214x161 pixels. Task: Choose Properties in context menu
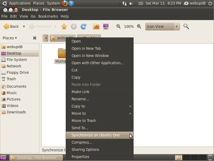tap(100, 157)
